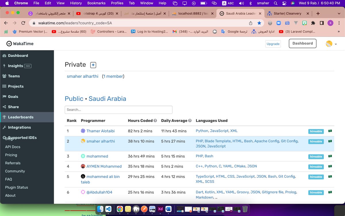345x216 pixels.
Task: Switch to the Starter| Cleanvery tab
Action: (288, 14)
